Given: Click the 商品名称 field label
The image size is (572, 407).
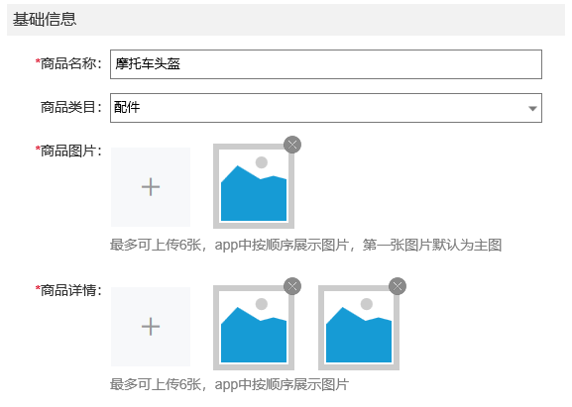Looking at the screenshot, I should (70, 63).
